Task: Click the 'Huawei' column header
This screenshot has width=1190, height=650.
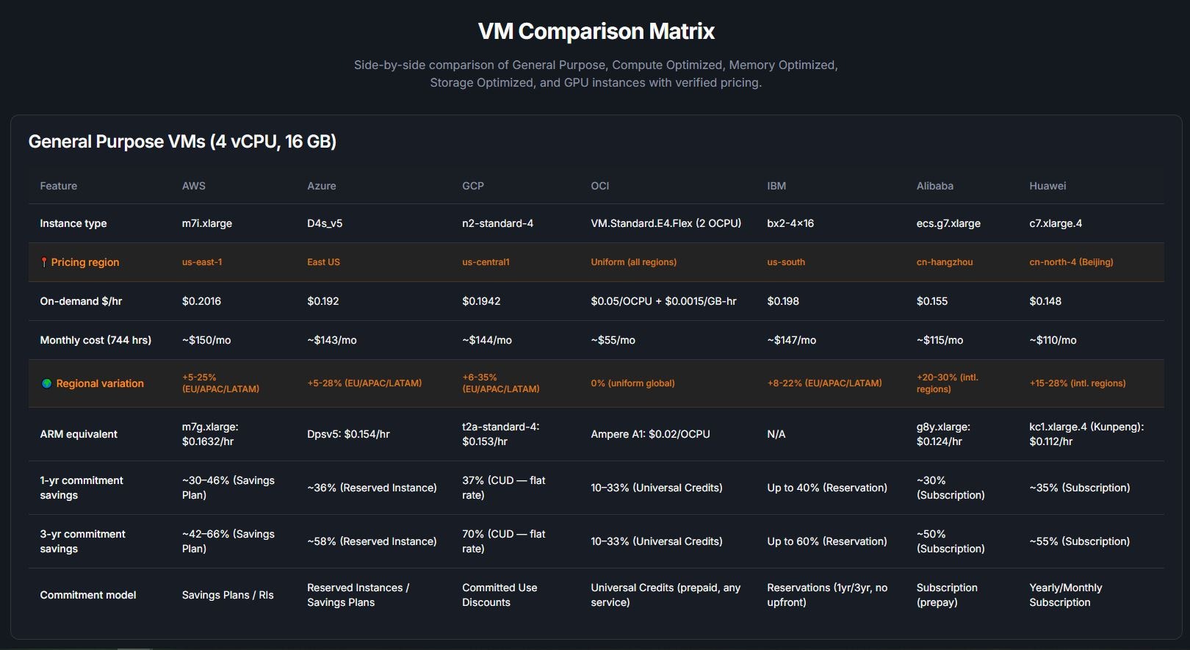Action: (x=1047, y=186)
